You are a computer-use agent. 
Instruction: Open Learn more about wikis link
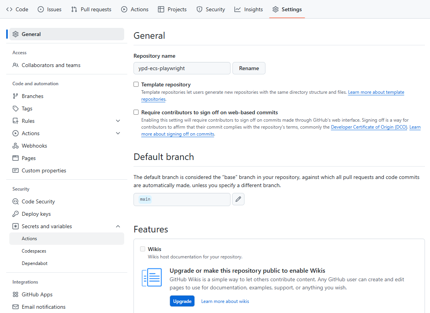[x=225, y=301]
